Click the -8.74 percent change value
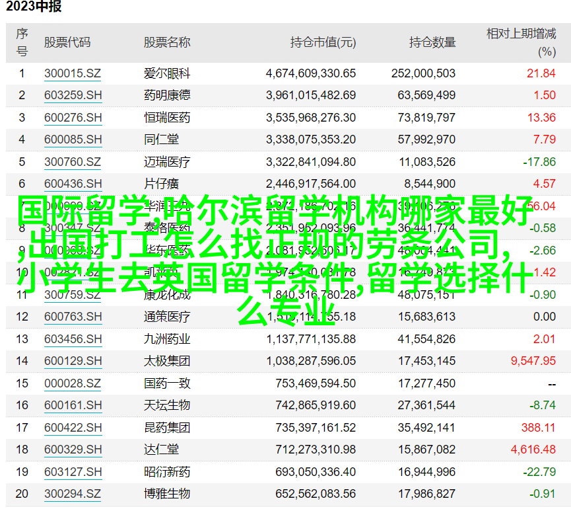Viewport: 571px width, 513px height. (543, 405)
